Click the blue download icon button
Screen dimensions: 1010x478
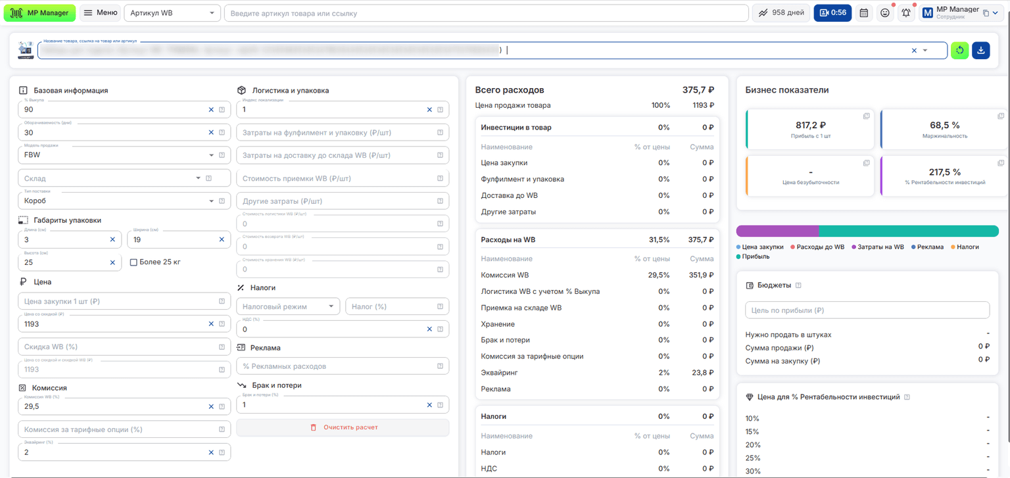[981, 51]
